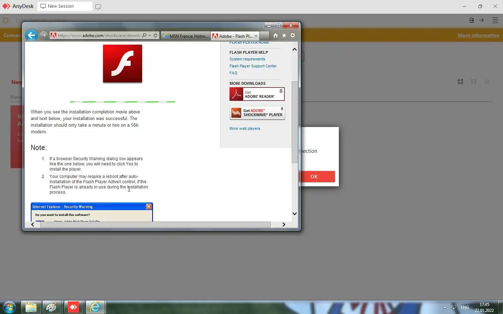
Task: Maximize the Internet Explorer window
Action: tap(278, 25)
